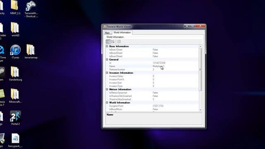Open the Property Pages toolbar button
This screenshot has height=149, width=265.
119,41
